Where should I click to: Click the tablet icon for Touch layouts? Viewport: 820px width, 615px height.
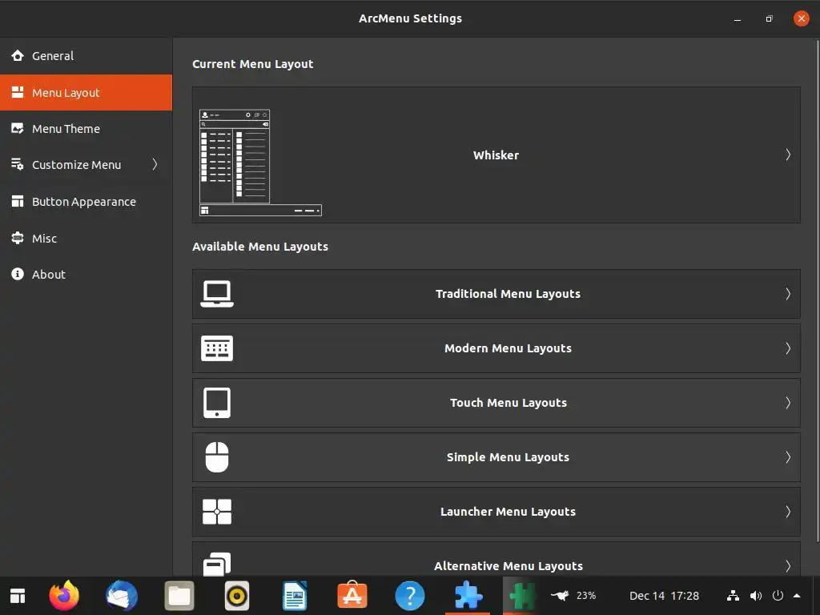216,403
